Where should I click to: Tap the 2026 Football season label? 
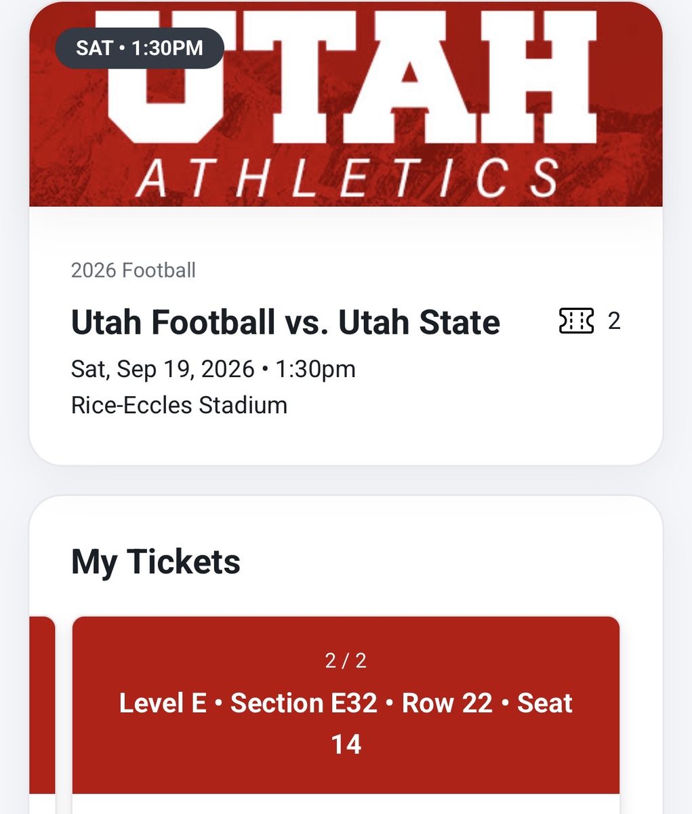134,270
